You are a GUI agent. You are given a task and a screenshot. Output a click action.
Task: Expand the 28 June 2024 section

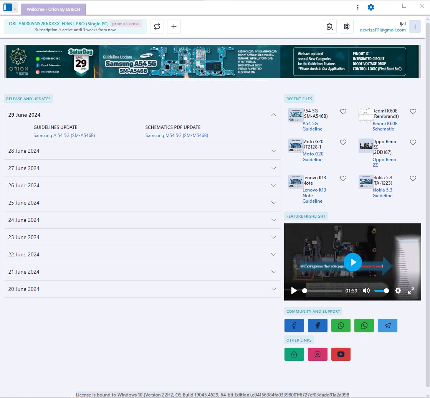[x=142, y=151]
